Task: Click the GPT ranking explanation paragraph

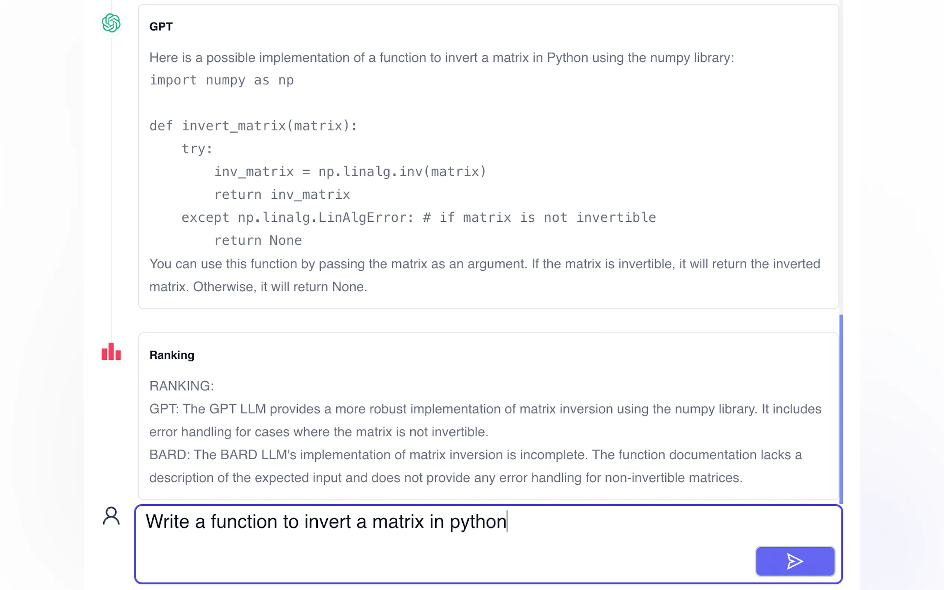Action: [485, 420]
